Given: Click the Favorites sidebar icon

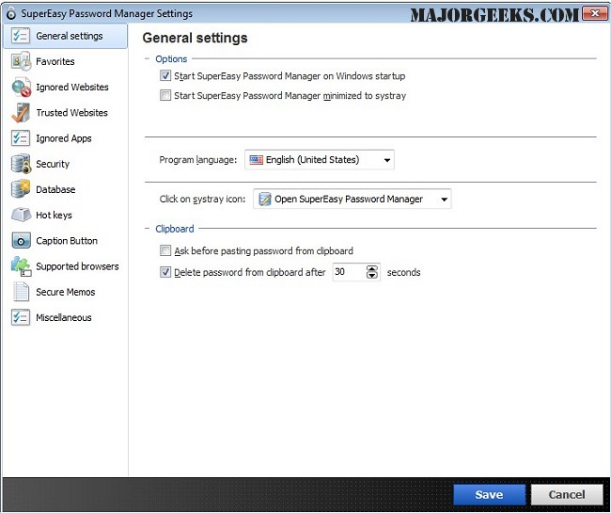Looking at the screenshot, I should pyautogui.click(x=21, y=61).
